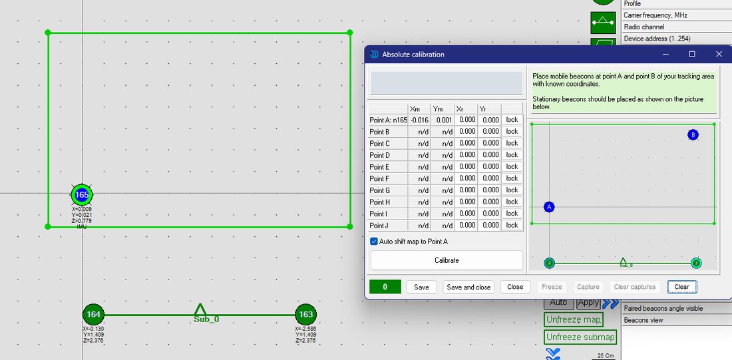732x360 pixels.
Task: Click point A marker in calibration preview
Action: [549, 207]
